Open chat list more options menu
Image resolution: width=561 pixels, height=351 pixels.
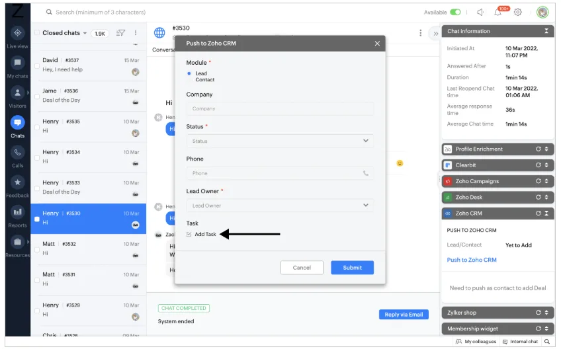coord(136,33)
